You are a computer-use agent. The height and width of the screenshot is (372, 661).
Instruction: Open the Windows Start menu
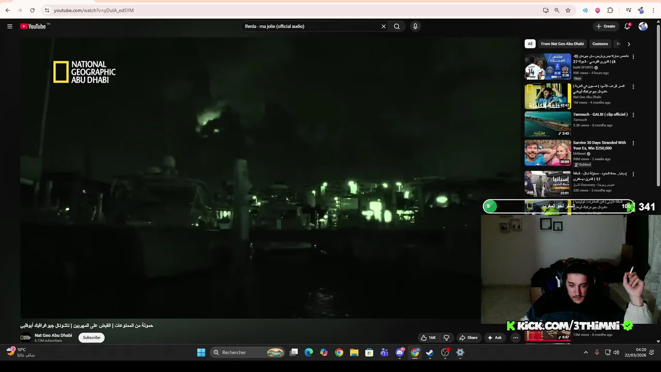(201, 352)
